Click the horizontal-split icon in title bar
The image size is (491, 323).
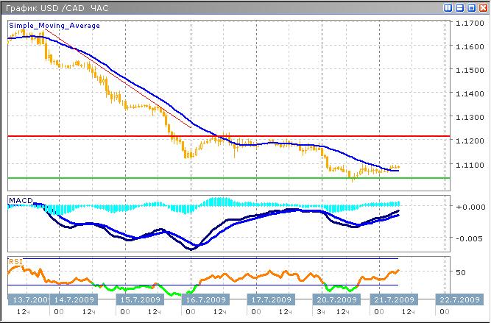click(459, 8)
